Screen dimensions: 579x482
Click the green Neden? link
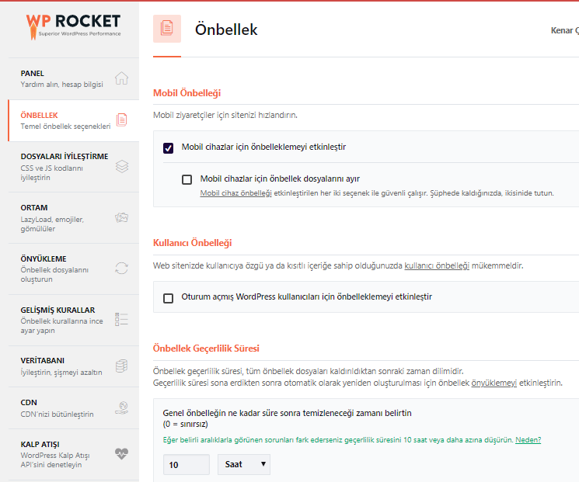528,439
